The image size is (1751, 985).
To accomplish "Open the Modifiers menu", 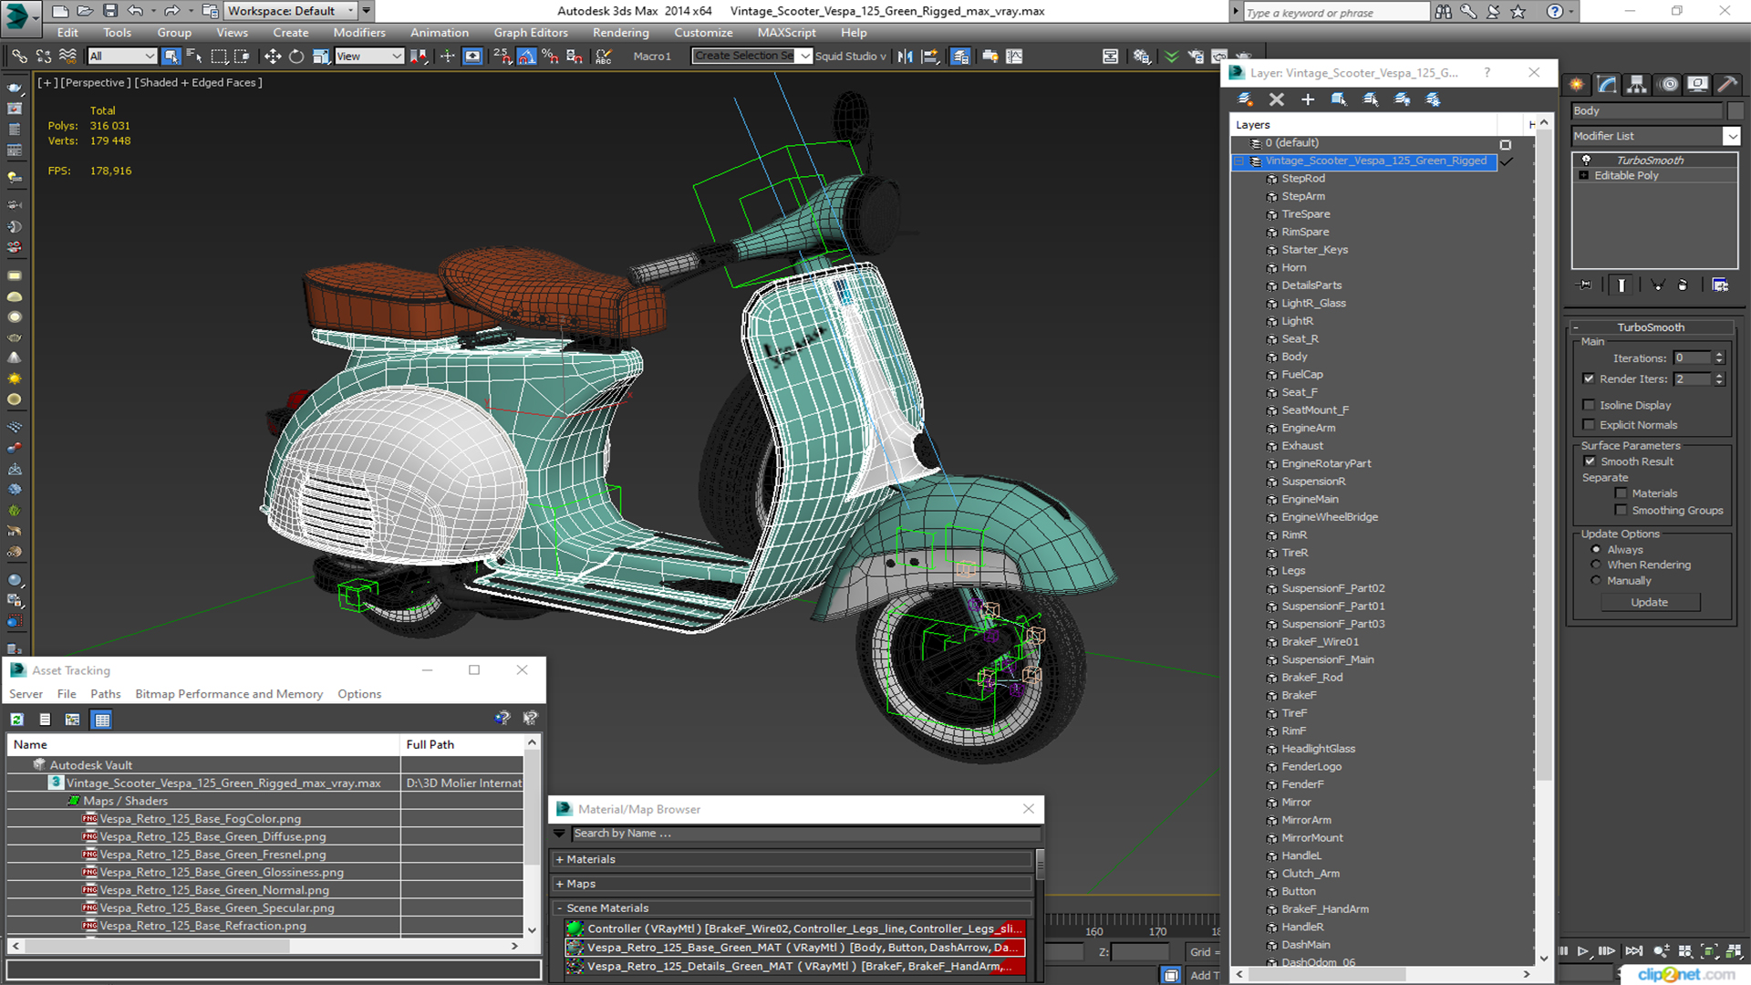I will point(359,33).
